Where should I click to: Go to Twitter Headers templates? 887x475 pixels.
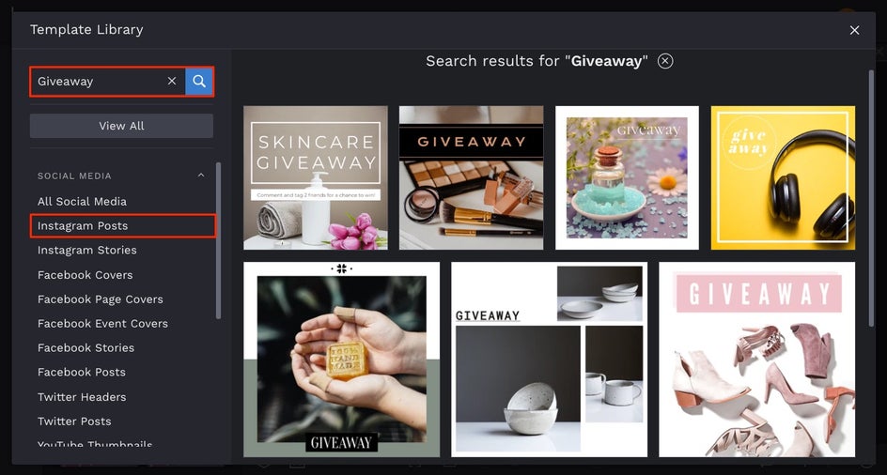(x=82, y=397)
